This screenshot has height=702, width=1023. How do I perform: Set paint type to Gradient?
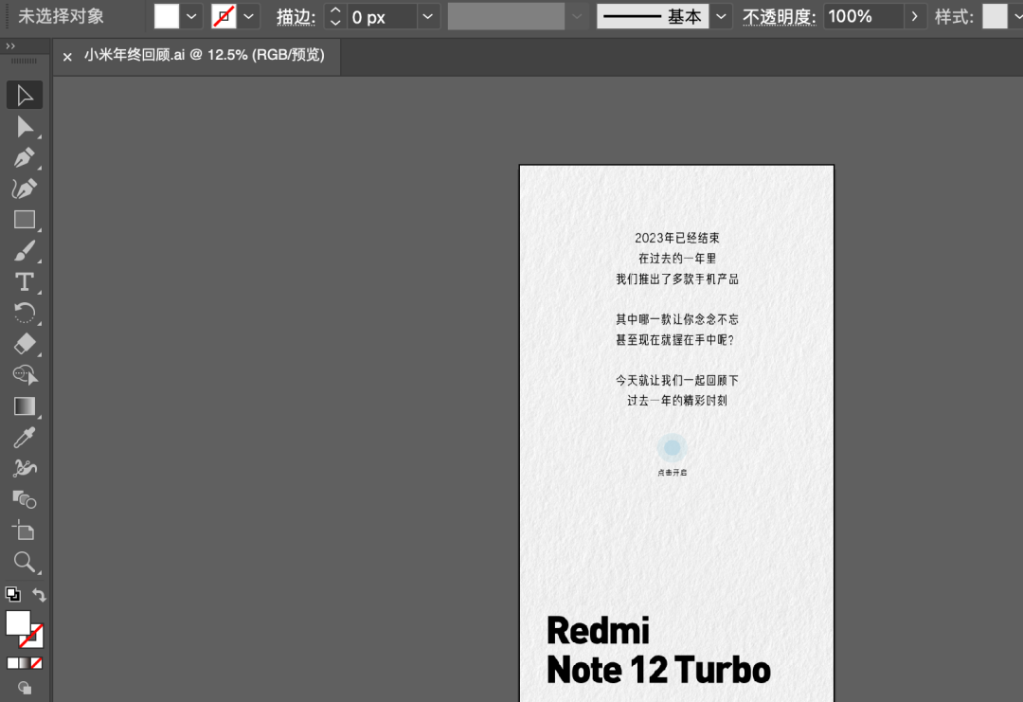[25, 663]
